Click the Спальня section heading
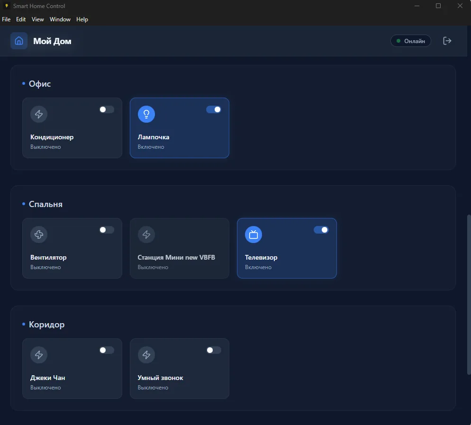The width and height of the screenshot is (471, 425). coord(45,204)
